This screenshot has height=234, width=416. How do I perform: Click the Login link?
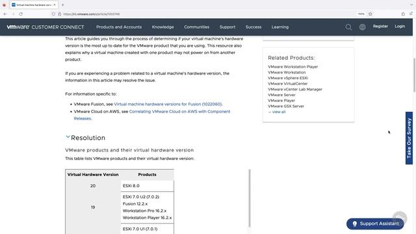pos(400,26)
